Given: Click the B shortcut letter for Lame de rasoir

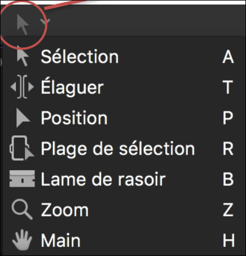Looking at the screenshot, I should click(228, 179).
